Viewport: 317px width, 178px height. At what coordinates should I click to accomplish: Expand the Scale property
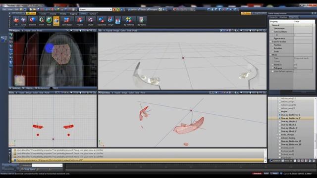[272, 51]
